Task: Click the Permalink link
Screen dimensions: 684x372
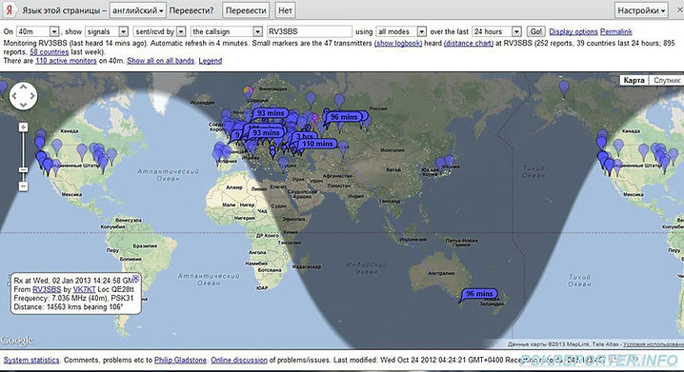Action: point(616,31)
